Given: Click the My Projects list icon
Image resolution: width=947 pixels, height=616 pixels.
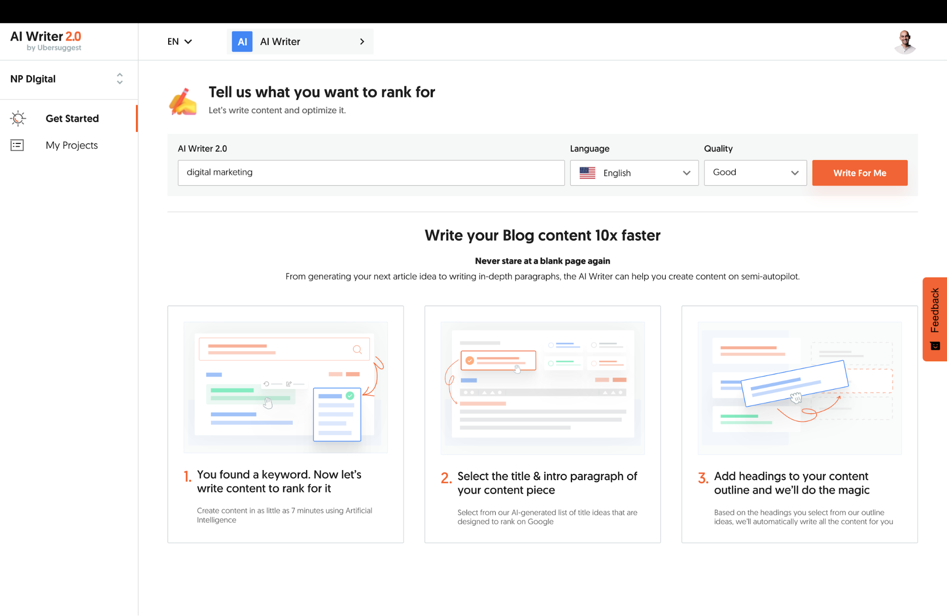Looking at the screenshot, I should (17, 145).
